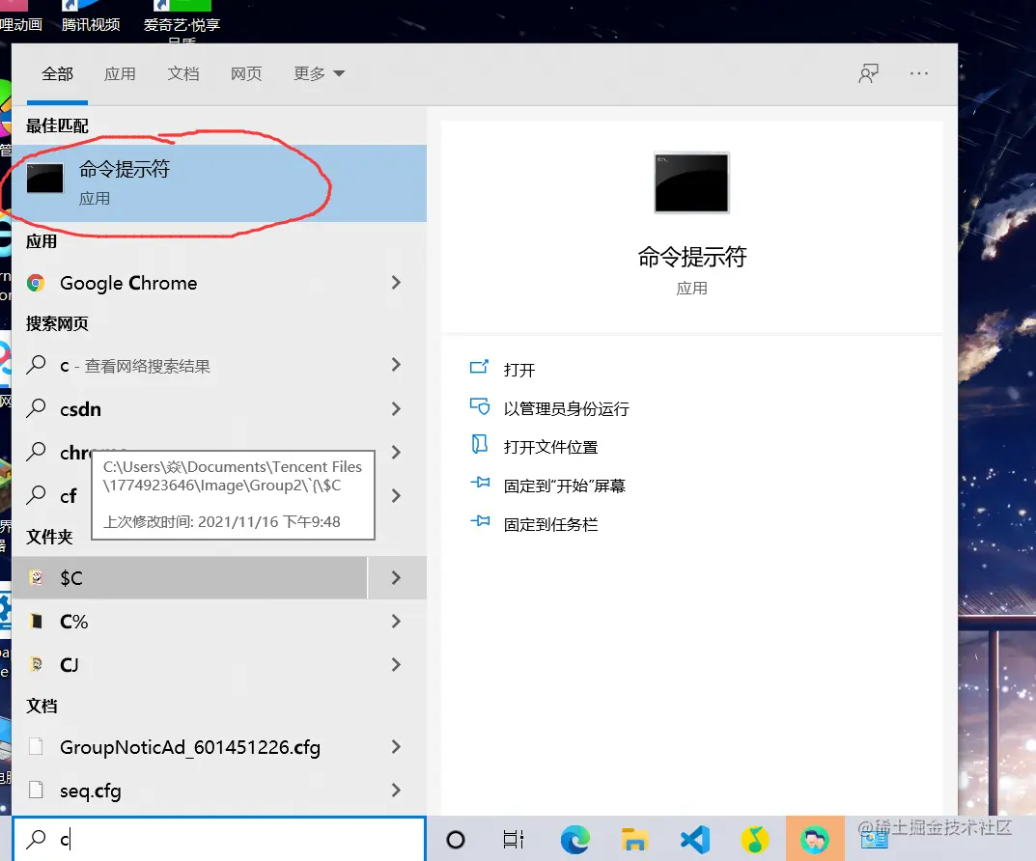The width and height of the screenshot is (1036, 861).
Task: Click the Cortana circle icon on taskbar
Action: click(x=457, y=838)
